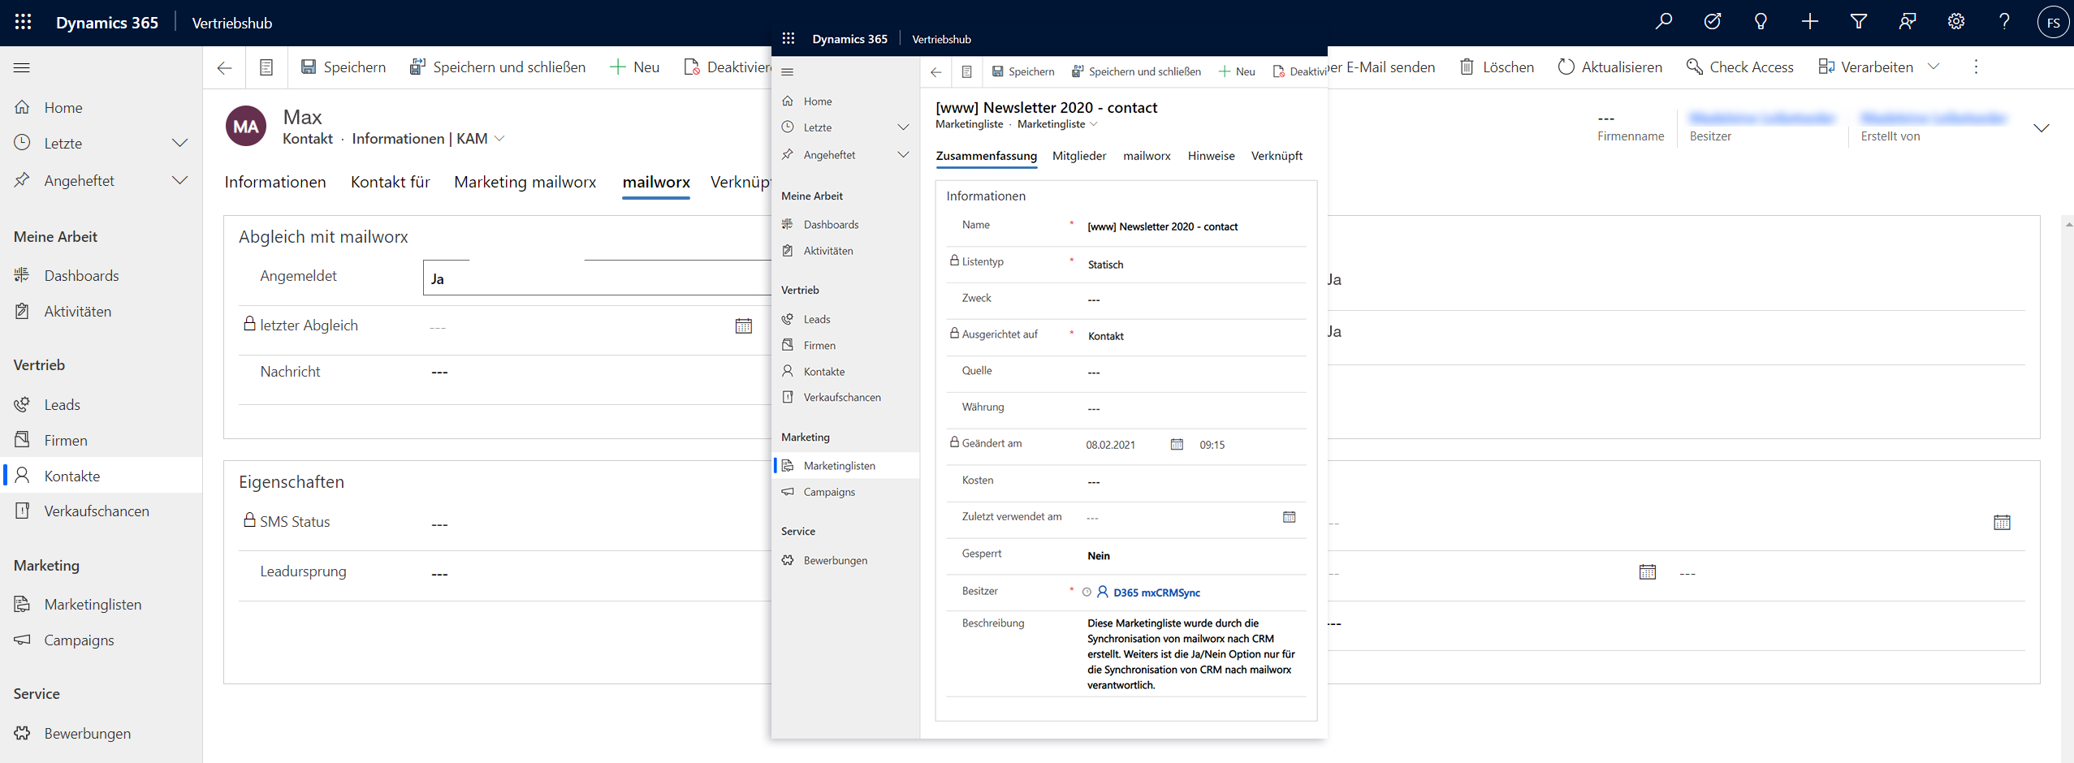2074x763 pixels.
Task: Click the lightbulb icon in the top bar
Action: point(1761,22)
